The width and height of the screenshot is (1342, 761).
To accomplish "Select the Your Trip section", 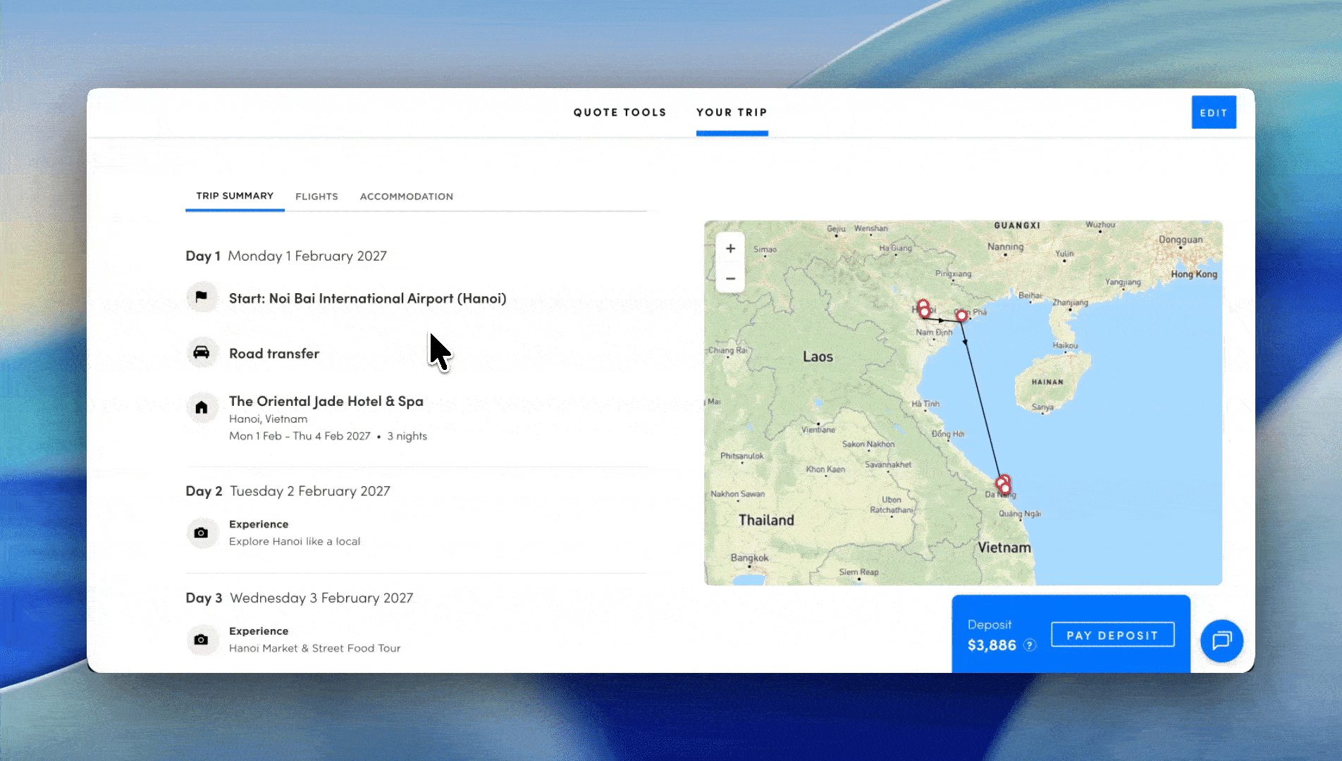I will pos(732,113).
